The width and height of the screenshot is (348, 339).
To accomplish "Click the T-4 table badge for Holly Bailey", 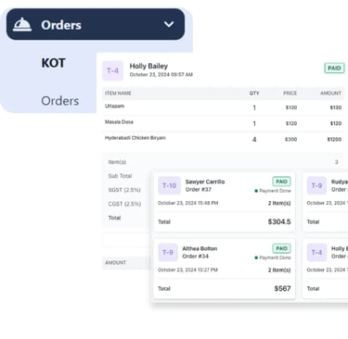I will 112,70.
